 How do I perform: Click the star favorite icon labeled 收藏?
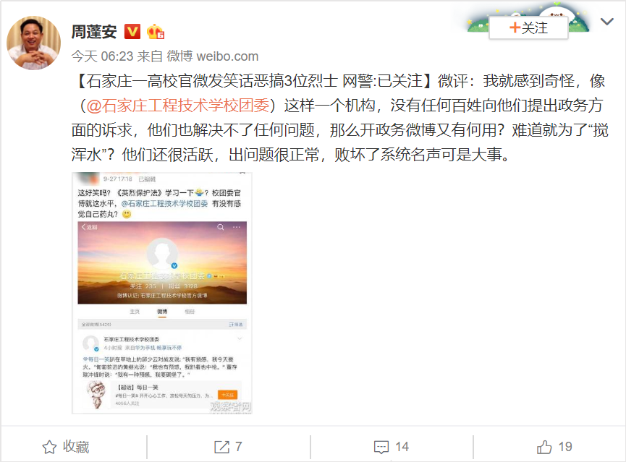click(x=49, y=447)
